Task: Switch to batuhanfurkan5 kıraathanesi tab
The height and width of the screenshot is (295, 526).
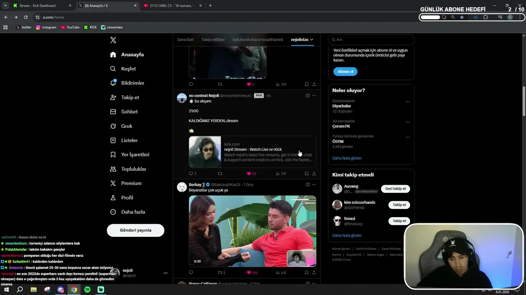Action: 258,39
